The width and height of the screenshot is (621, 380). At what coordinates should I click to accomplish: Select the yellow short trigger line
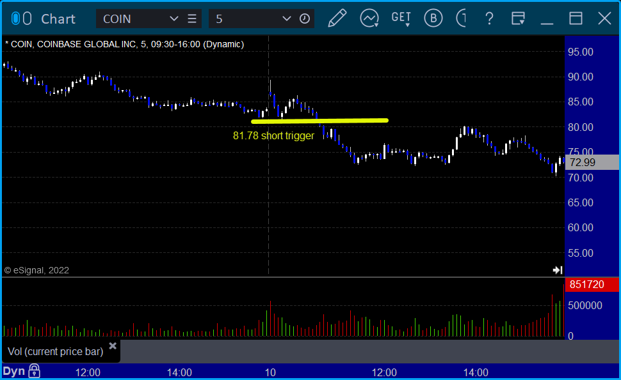click(319, 121)
